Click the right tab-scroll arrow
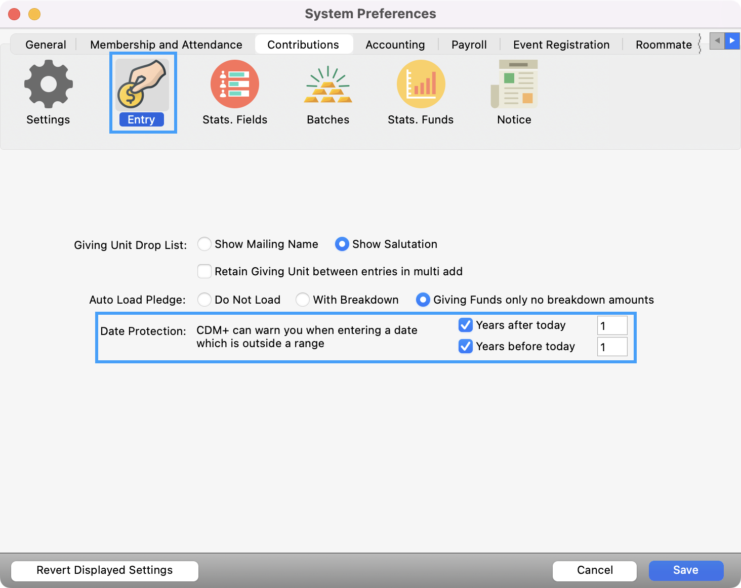 coord(732,41)
